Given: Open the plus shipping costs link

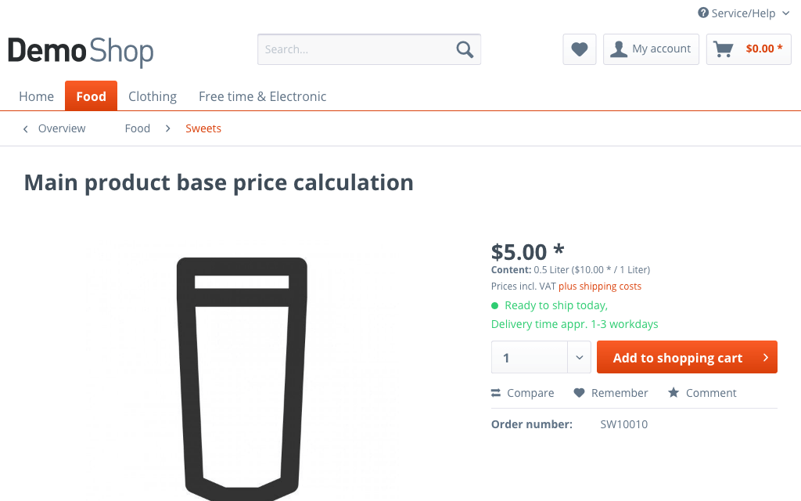Looking at the screenshot, I should (x=600, y=287).
